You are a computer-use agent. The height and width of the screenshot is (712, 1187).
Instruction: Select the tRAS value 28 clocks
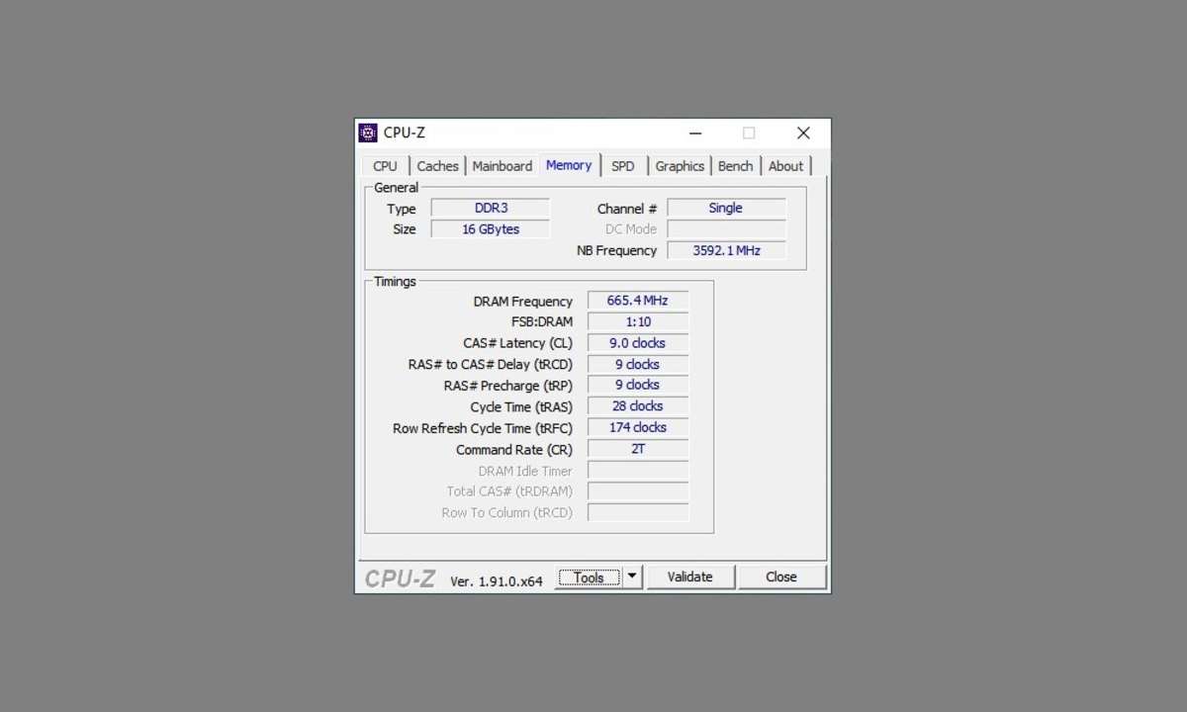638,406
